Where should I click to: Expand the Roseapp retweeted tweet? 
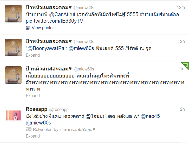(33, 136)
